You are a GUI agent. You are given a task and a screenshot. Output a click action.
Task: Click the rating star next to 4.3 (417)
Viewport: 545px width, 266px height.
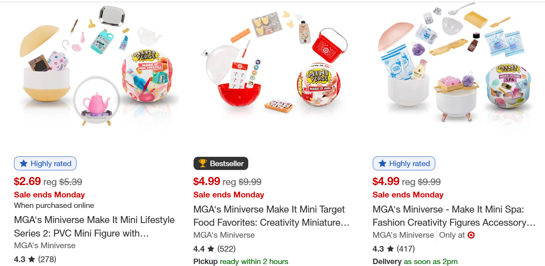390,249
